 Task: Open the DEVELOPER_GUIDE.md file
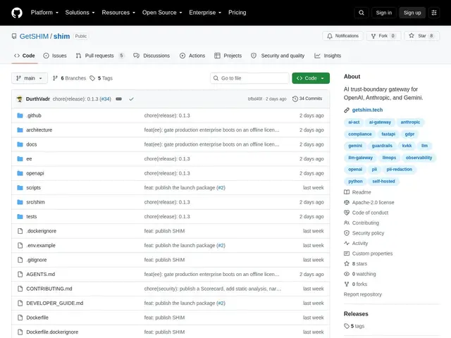click(x=55, y=303)
